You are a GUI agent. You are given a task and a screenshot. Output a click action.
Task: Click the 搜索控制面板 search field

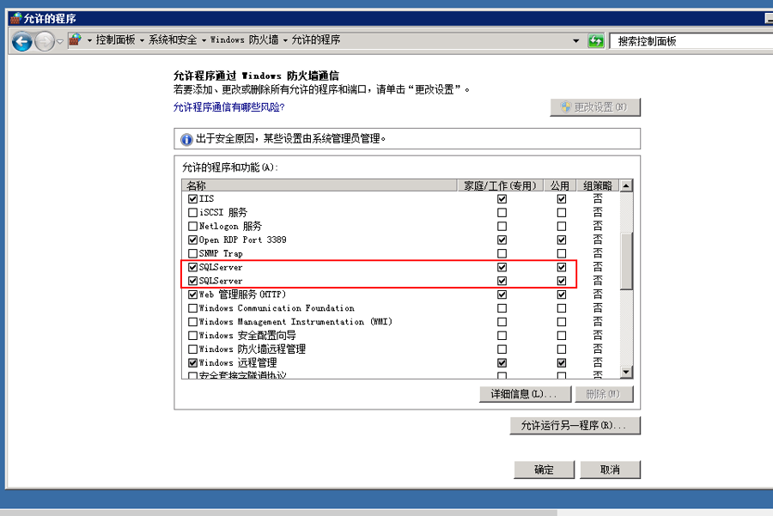pyautogui.click(x=687, y=40)
